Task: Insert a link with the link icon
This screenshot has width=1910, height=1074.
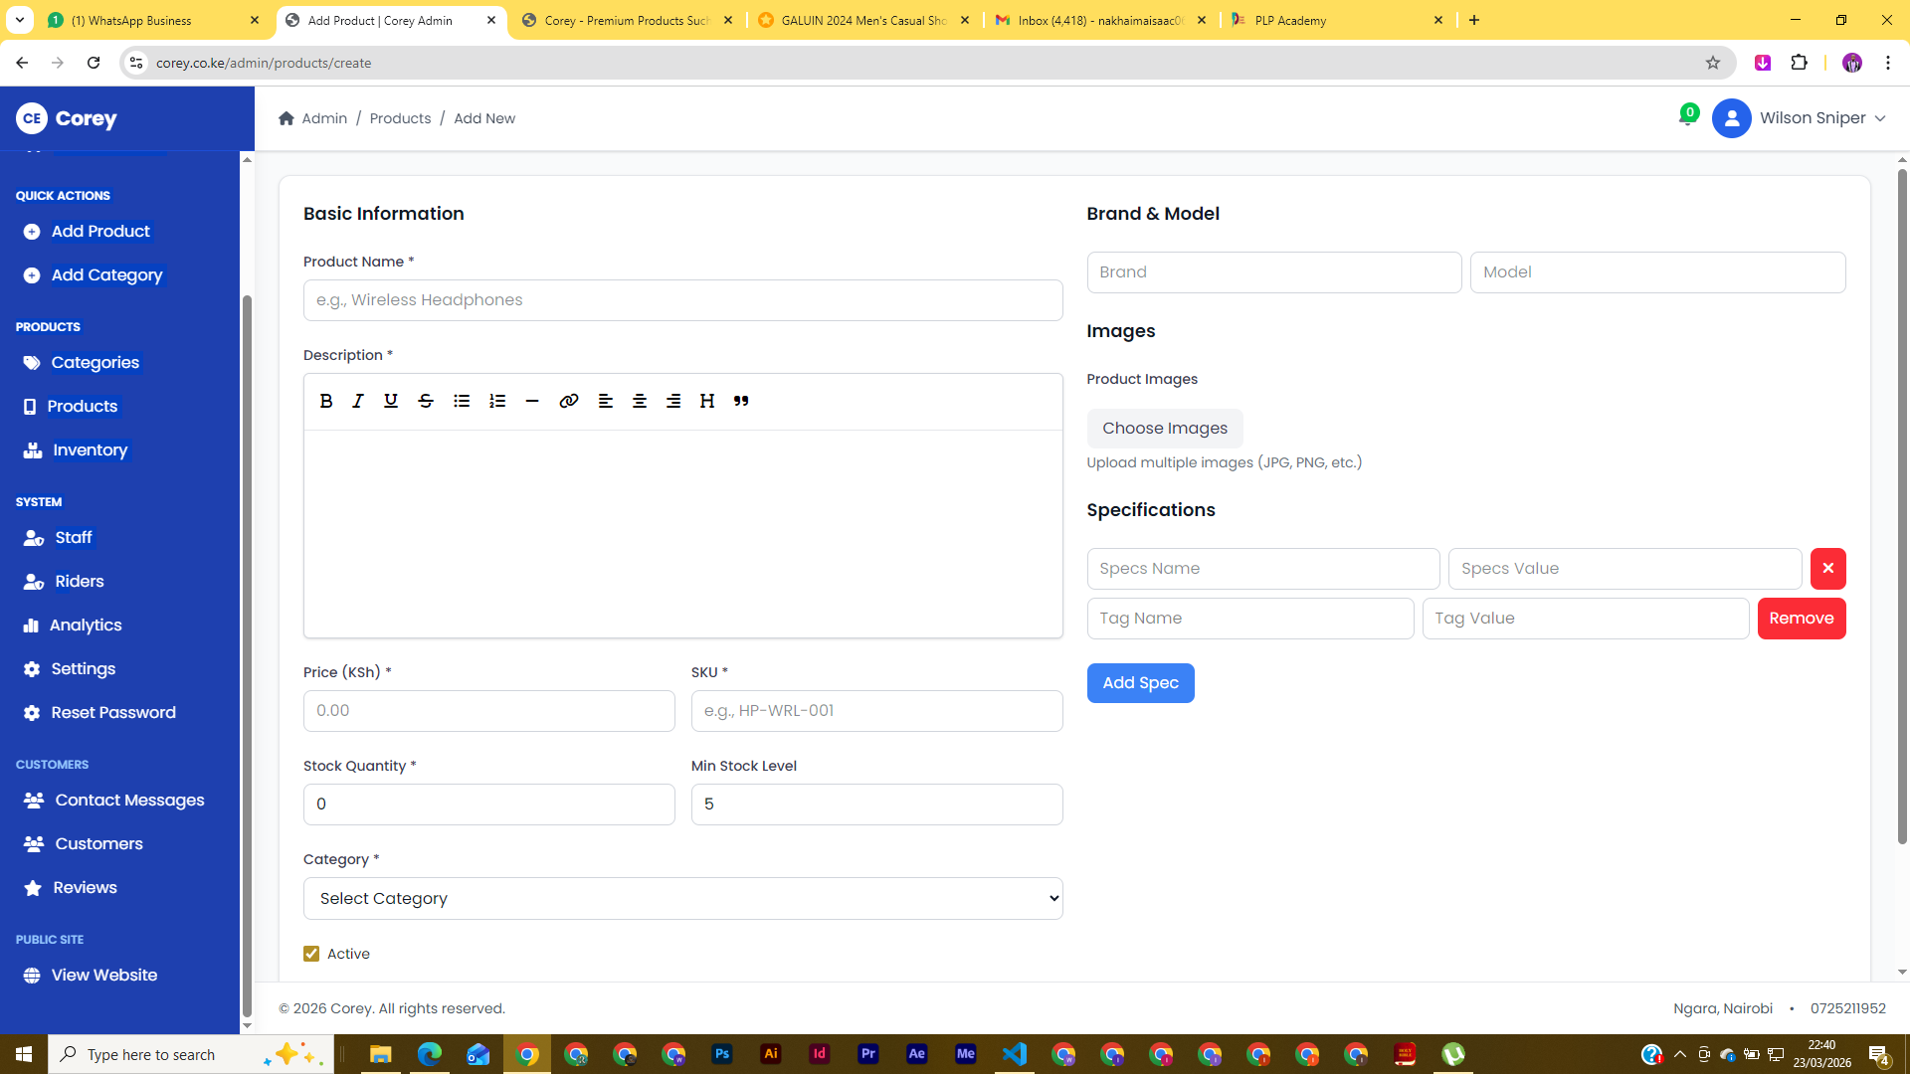Action: [x=568, y=401]
